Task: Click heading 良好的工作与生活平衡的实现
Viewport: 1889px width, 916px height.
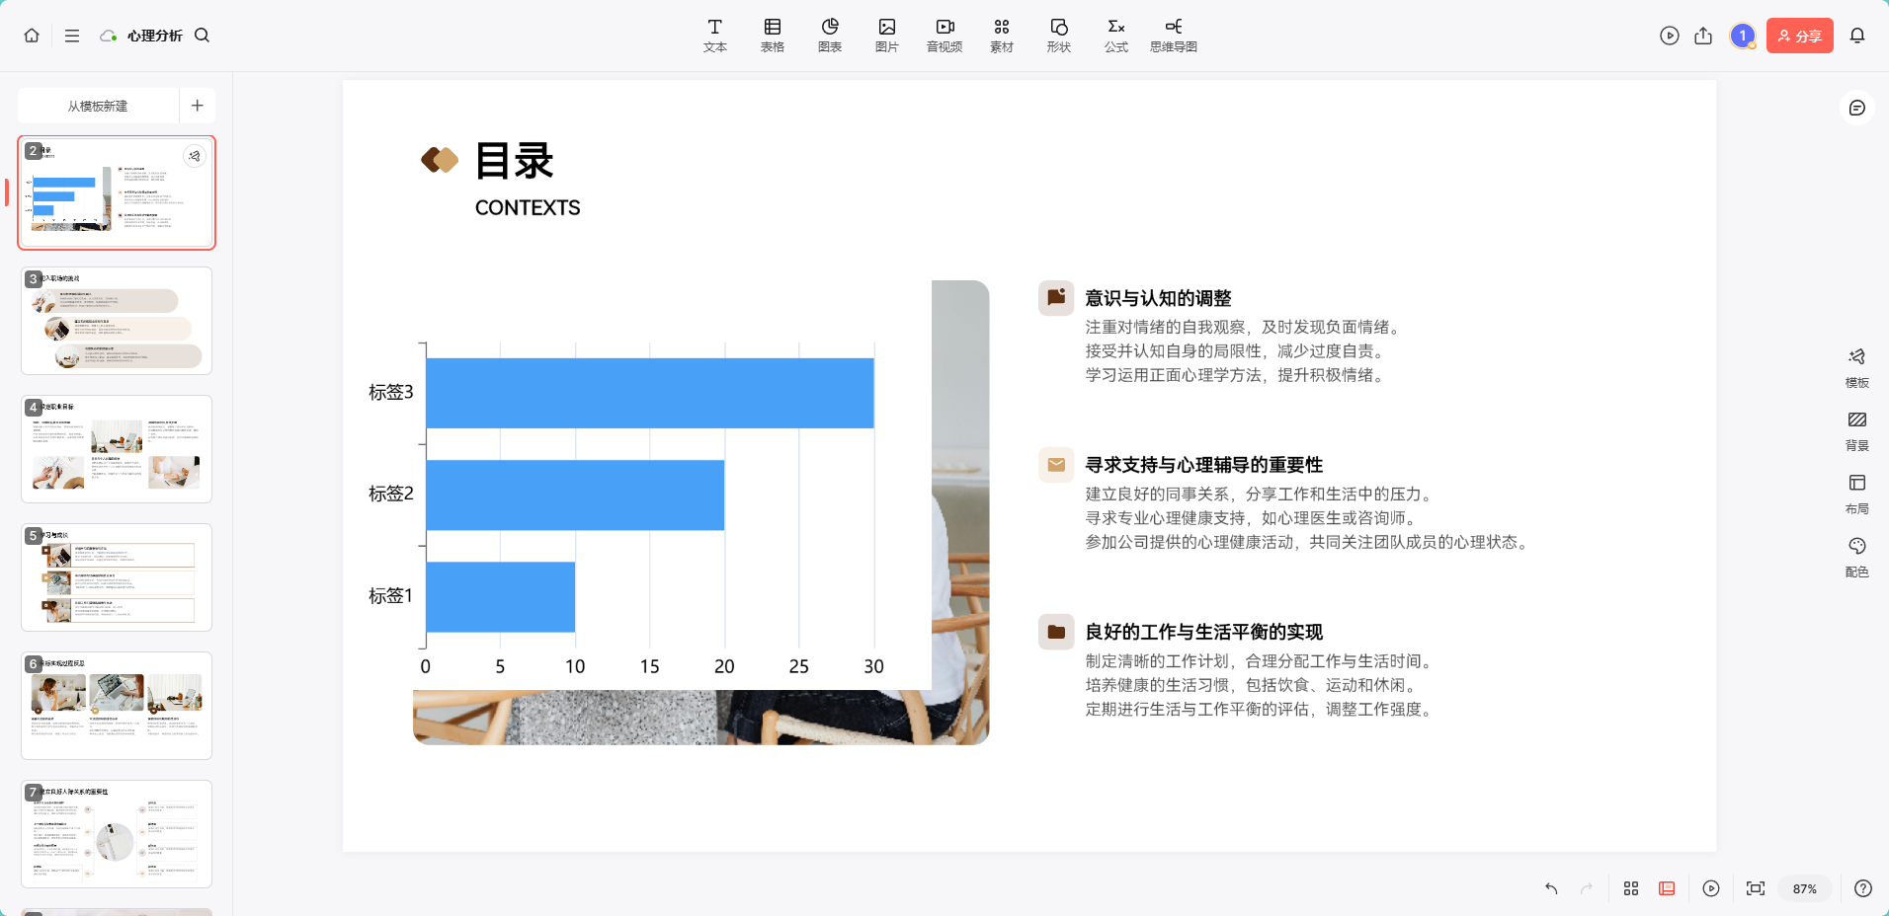Action: (1203, 632)
